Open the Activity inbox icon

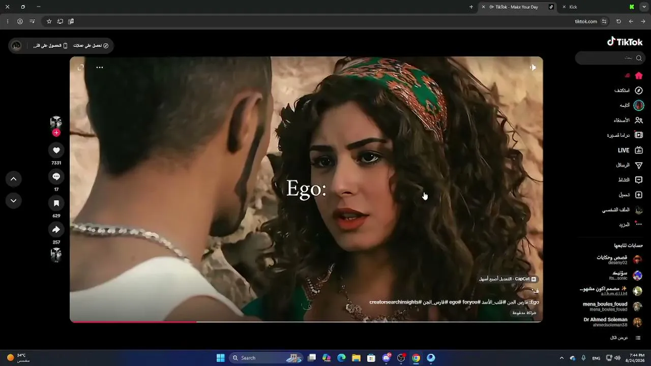pyautogui.click(x=639, y=180)
